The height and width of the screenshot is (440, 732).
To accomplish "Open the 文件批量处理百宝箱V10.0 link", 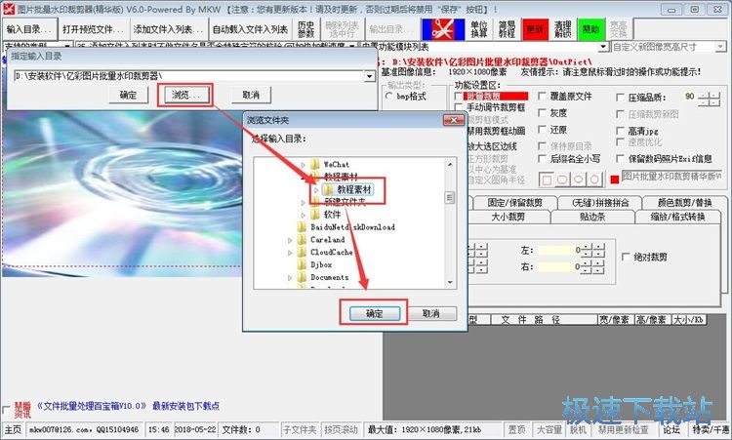I will (x=92, y=406).
